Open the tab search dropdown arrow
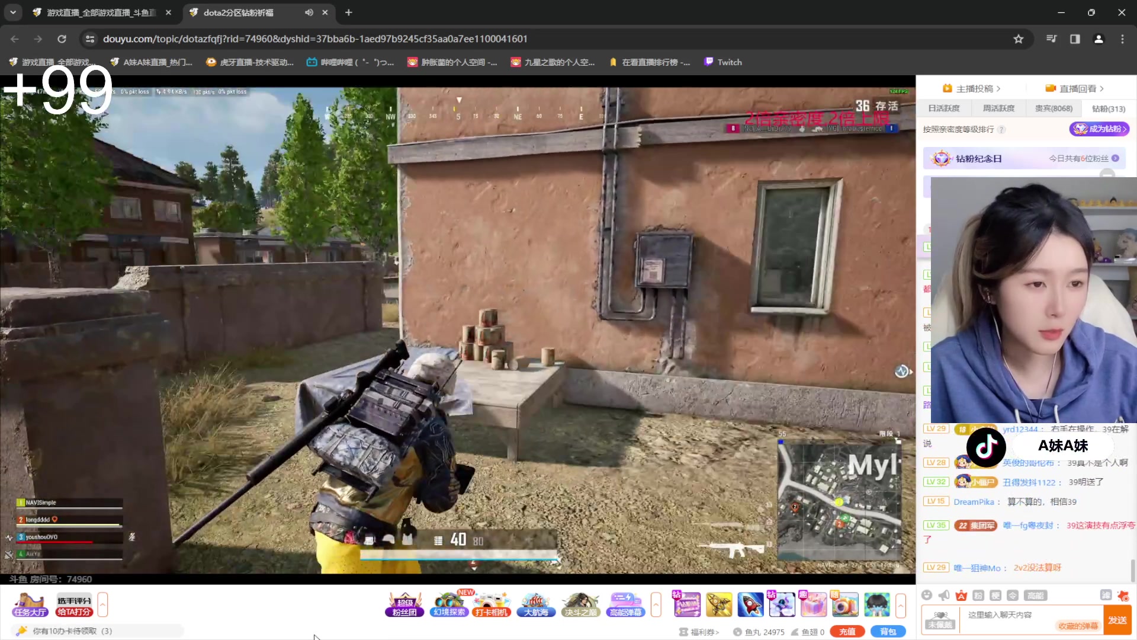This screenshot has width=1137, height=640. pos(13,12)
